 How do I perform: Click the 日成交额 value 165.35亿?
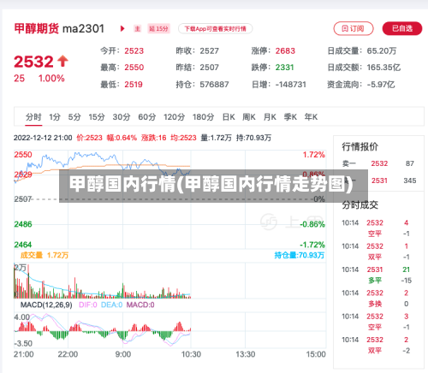coord(383,68)
